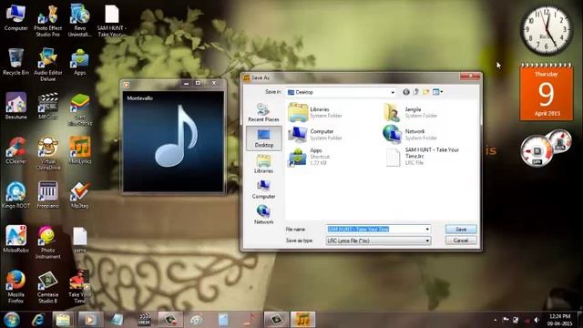The height and width of the screenshot is (328, 583).
Task: Select SAM HUNT - Take Your Time.lrc file
Action: pos(423,156)
